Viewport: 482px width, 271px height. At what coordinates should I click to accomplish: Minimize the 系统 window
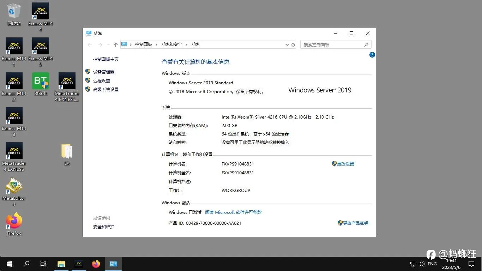[x=335, y=33]
